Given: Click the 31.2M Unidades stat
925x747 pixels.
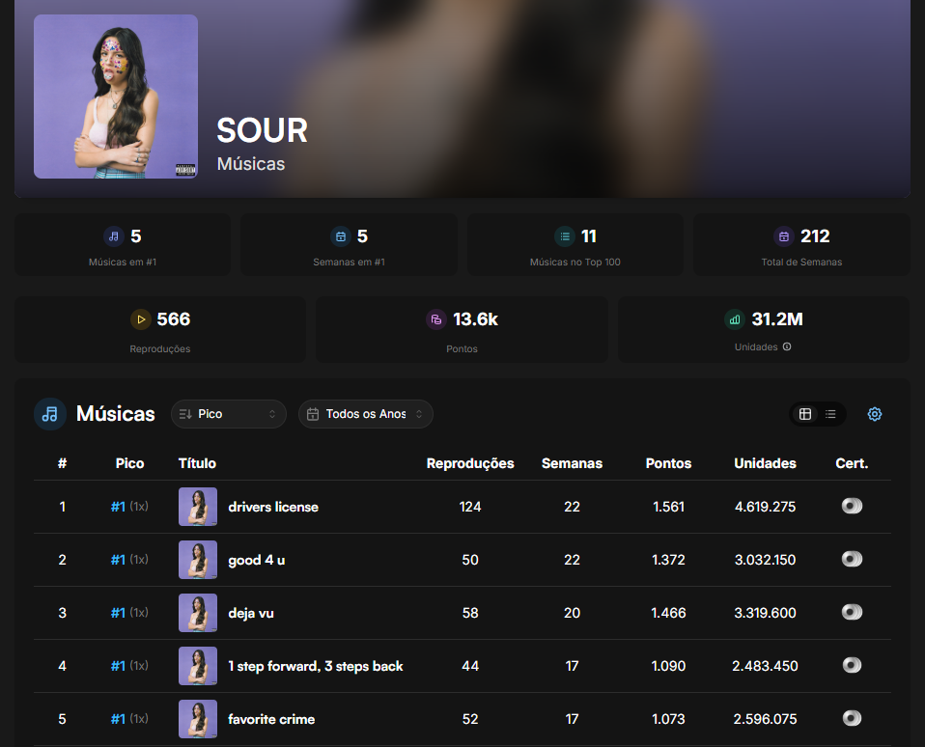Looking at the screenshot, I should (x=777, y=319).
